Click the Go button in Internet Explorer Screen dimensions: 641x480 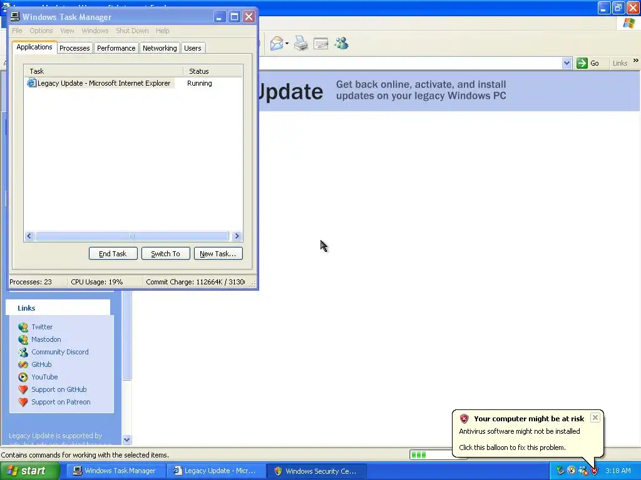[x=588, y=63]
